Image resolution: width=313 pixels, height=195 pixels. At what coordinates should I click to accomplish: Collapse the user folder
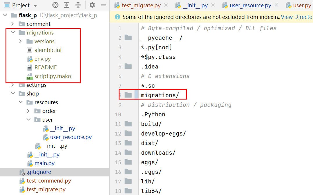pos(28,120)
